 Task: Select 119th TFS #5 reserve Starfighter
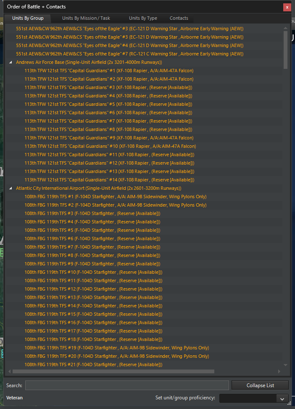click(92, 230)
